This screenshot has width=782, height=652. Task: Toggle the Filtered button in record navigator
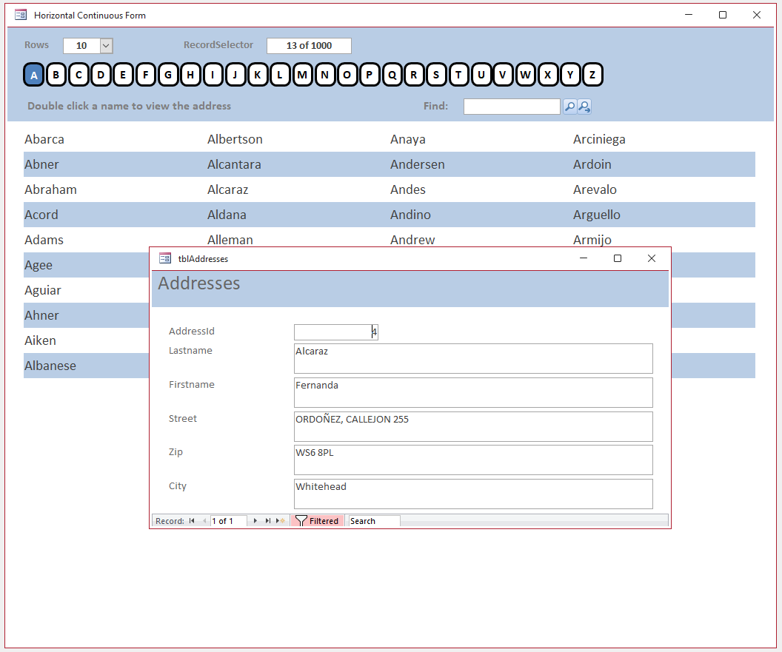(317, 521)
